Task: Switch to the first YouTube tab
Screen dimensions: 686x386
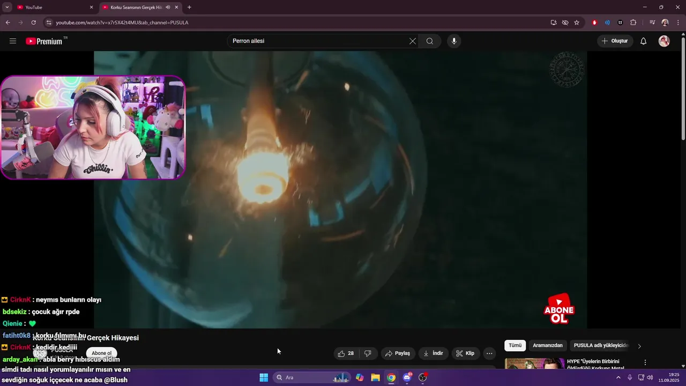Action: pos(55,8)
